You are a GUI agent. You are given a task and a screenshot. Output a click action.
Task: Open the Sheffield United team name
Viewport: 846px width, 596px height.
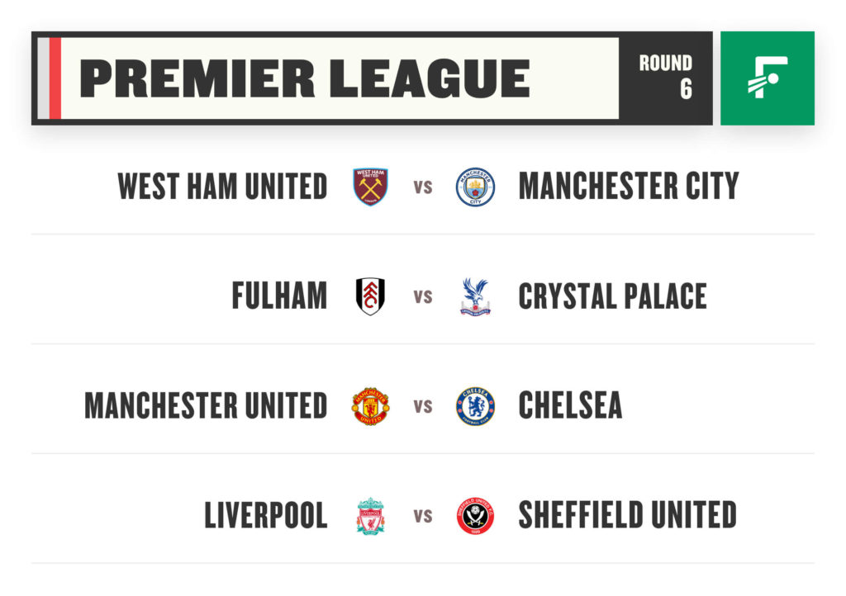click(628, 514)
